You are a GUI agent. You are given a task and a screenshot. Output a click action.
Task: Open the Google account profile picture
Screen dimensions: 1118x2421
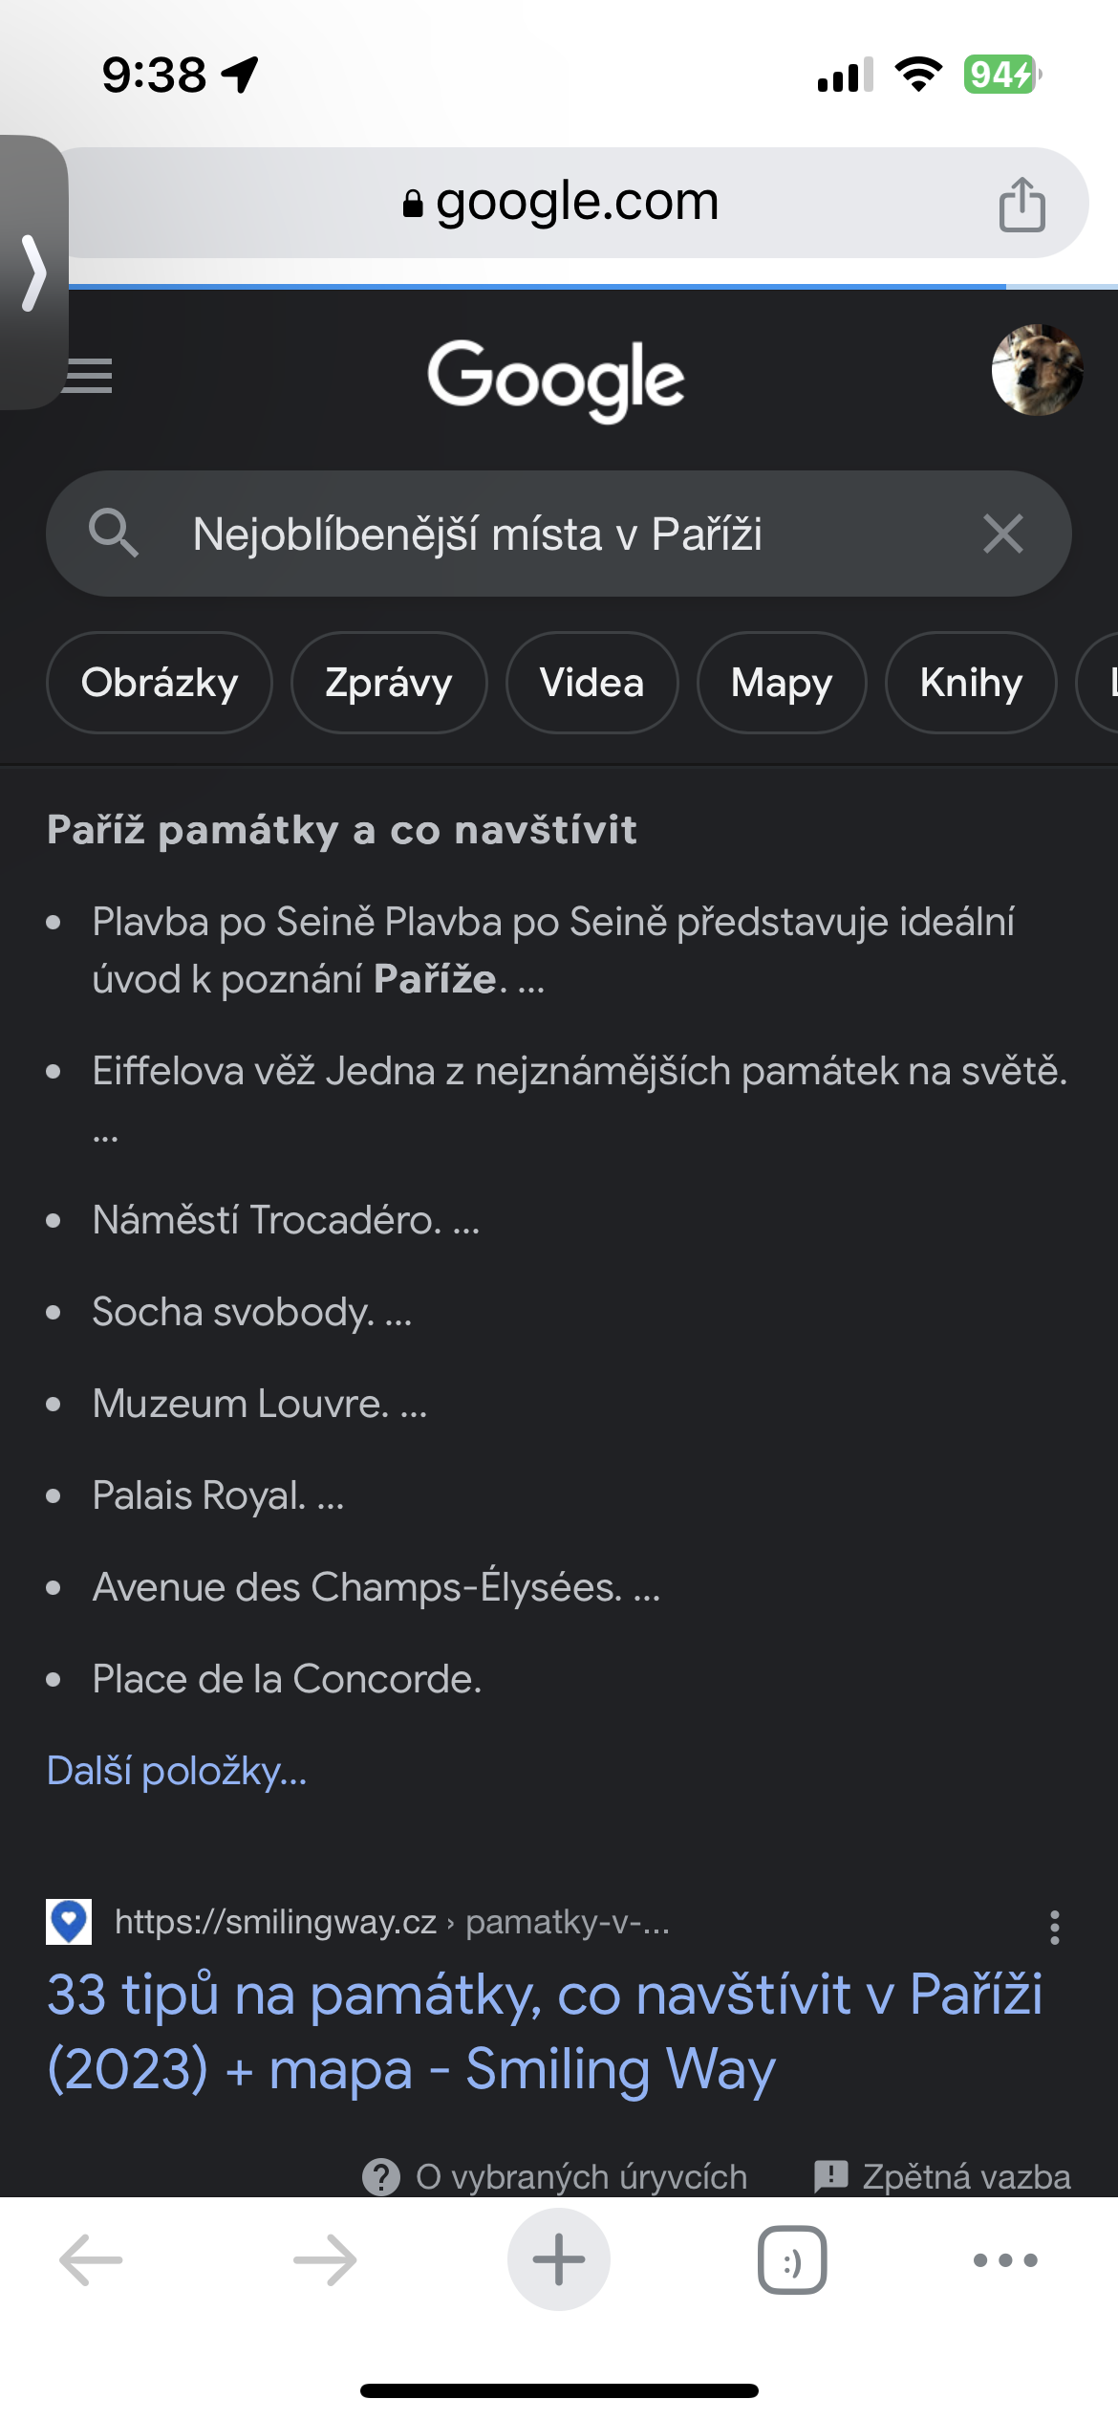point(1037,370)
